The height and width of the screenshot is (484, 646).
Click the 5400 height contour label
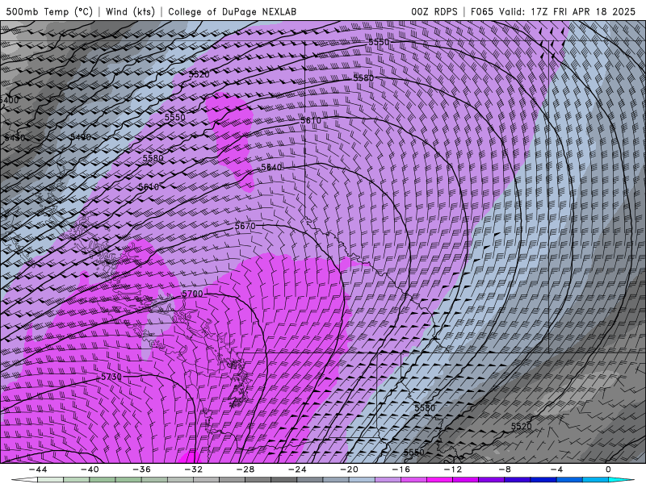click(10, 100)
